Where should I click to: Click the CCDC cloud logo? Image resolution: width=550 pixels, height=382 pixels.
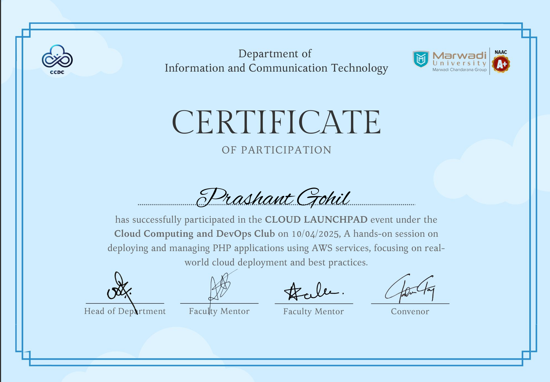[57, 60]
